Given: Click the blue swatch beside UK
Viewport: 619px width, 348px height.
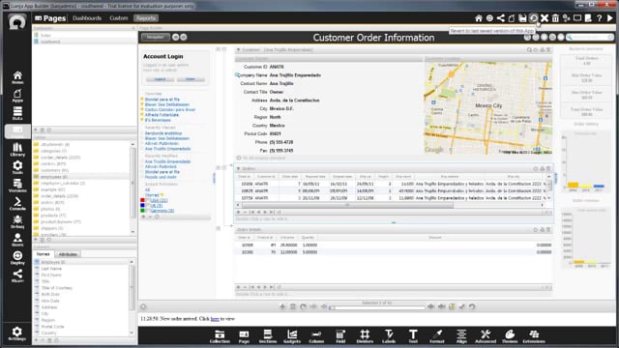Looking at the screenshot, I should pos(142,206).
